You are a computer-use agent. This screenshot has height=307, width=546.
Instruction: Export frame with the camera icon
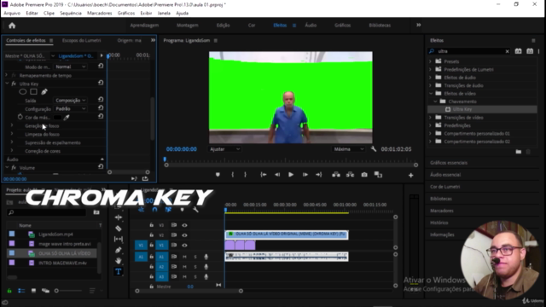364,175
